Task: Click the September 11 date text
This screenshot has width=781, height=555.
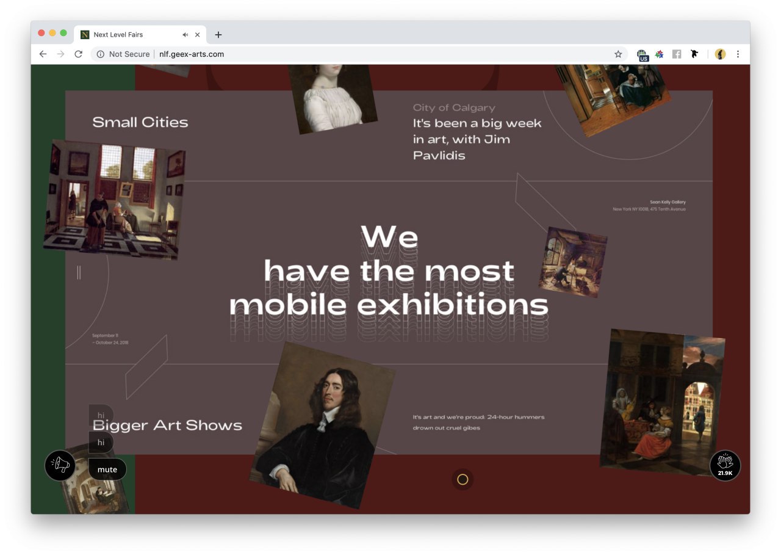Action: pos(110,339)
